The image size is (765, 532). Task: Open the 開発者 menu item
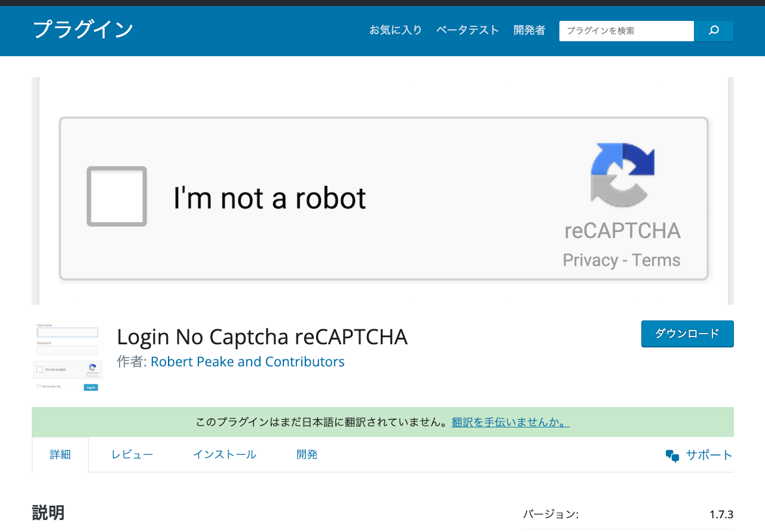point(530,30)
